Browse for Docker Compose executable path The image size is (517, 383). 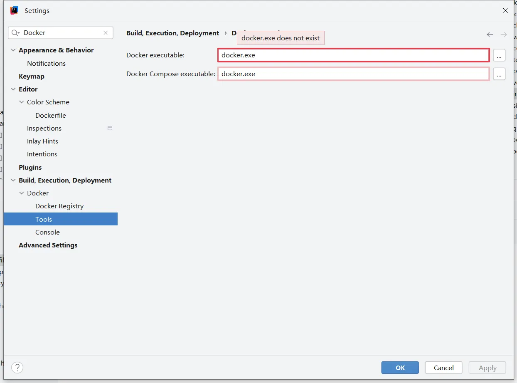(499, 74)
